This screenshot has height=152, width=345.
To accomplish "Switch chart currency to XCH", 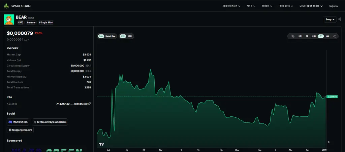I will (130, 36).
